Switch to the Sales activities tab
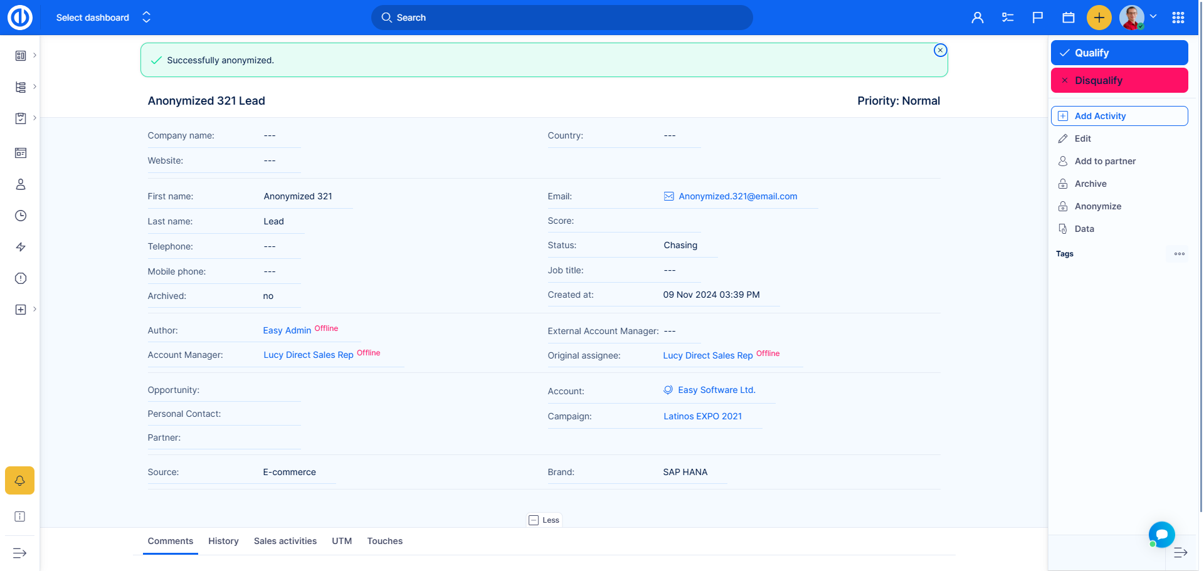 tap(285, 541)
